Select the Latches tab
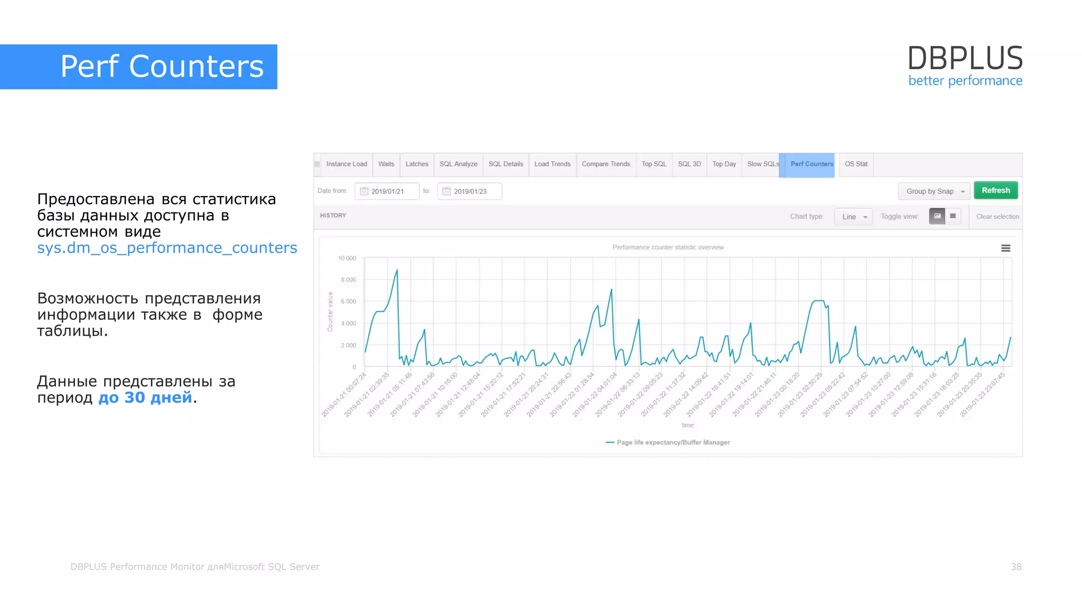Screen dimensions: 1082x609 (x=416, y=164)
